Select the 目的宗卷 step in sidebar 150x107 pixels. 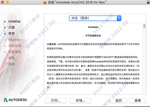15,46
